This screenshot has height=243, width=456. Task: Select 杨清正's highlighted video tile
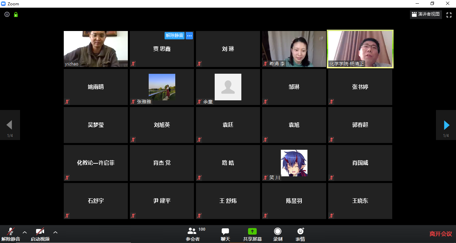(360, 49)
